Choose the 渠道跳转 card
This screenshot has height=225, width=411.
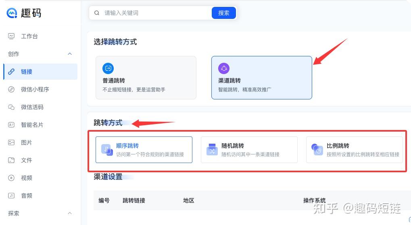point(262,78)
